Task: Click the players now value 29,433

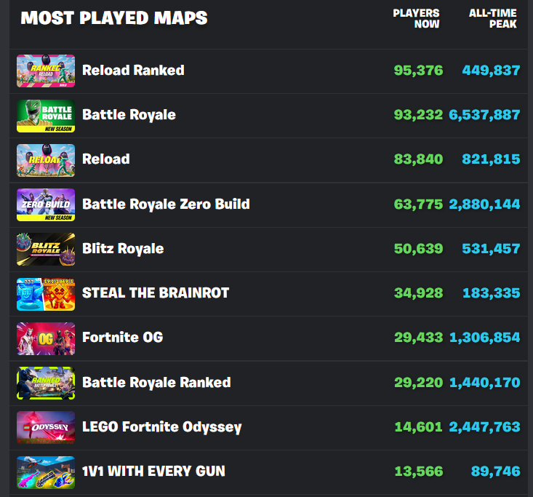Action: click(419, 338)
